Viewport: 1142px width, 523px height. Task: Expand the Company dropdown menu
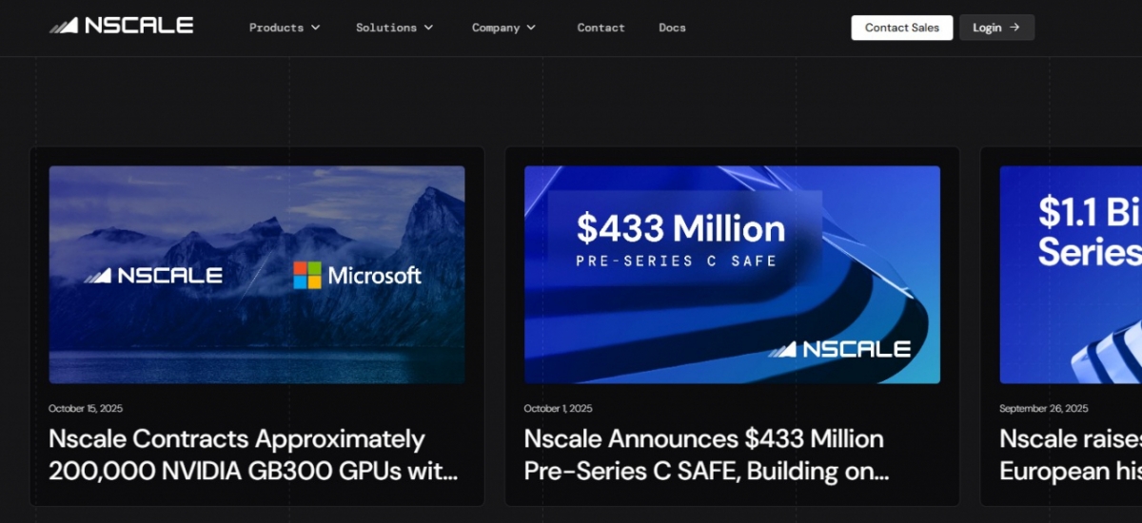click(x=503, y=28)
